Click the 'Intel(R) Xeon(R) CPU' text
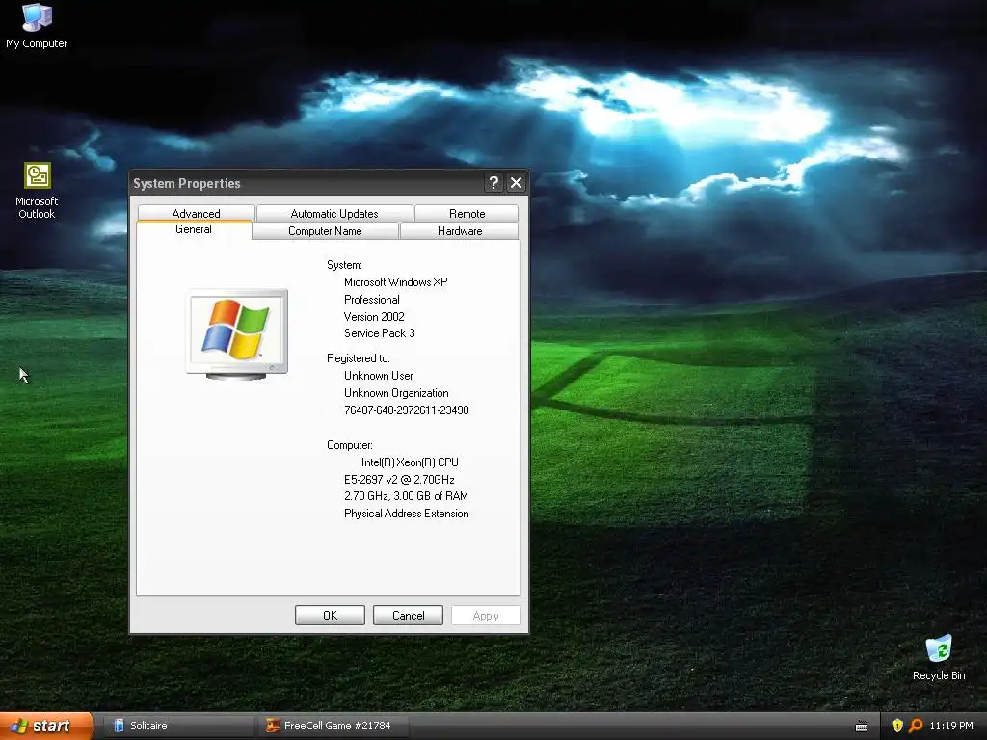 (410, 462)
